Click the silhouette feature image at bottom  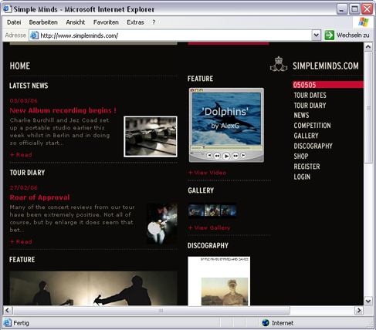click(93, 288)
